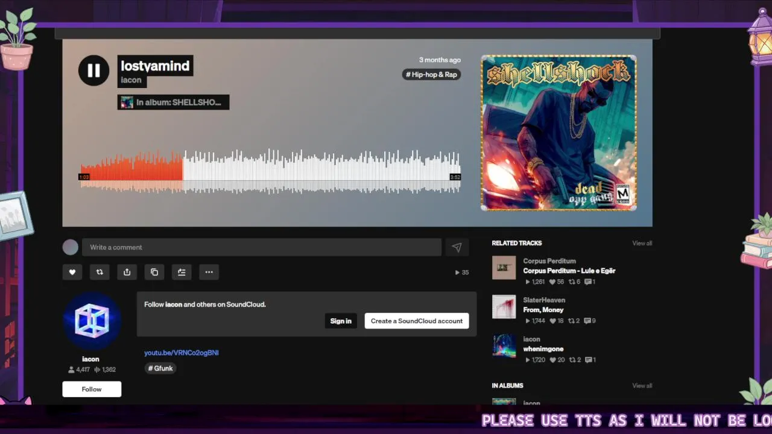The width and height of the screenshot is (772, 434).
Task: Open the share icon button
Action: (x=127, y=272)
